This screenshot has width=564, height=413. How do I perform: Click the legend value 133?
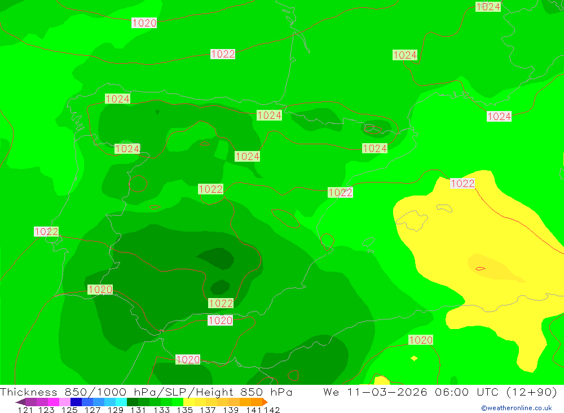click(161, 410)
